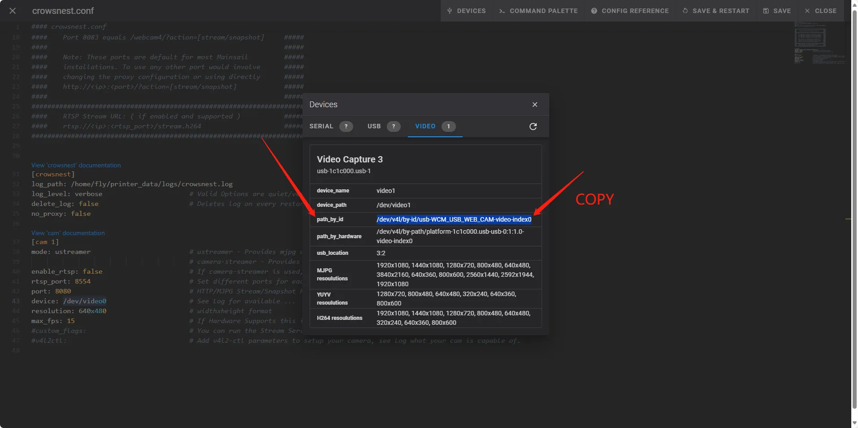Open the 'View crowsnest documentation' link
The image size is (858, 428).
tap(76, 165)
